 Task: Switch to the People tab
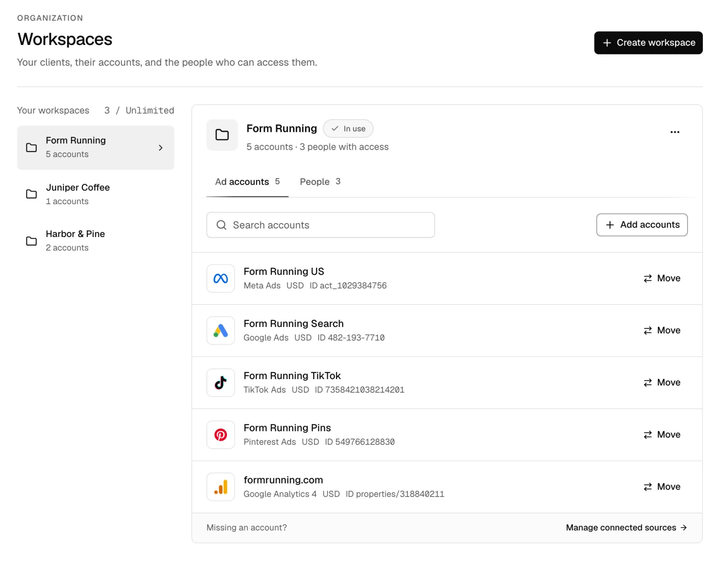[x=320, y=182]
